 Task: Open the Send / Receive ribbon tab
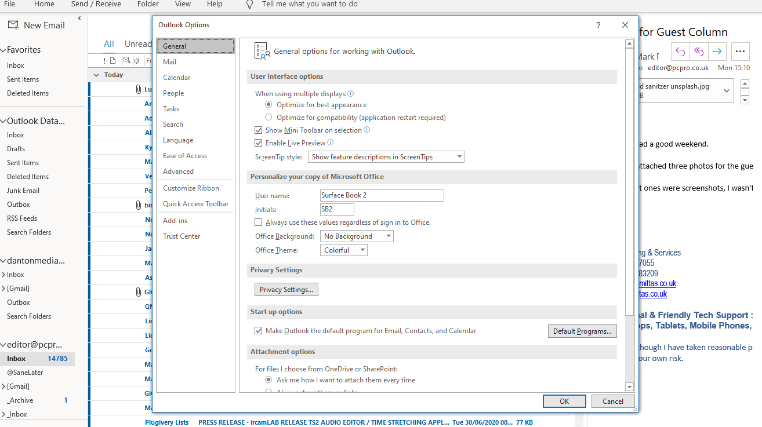point(96,5)
